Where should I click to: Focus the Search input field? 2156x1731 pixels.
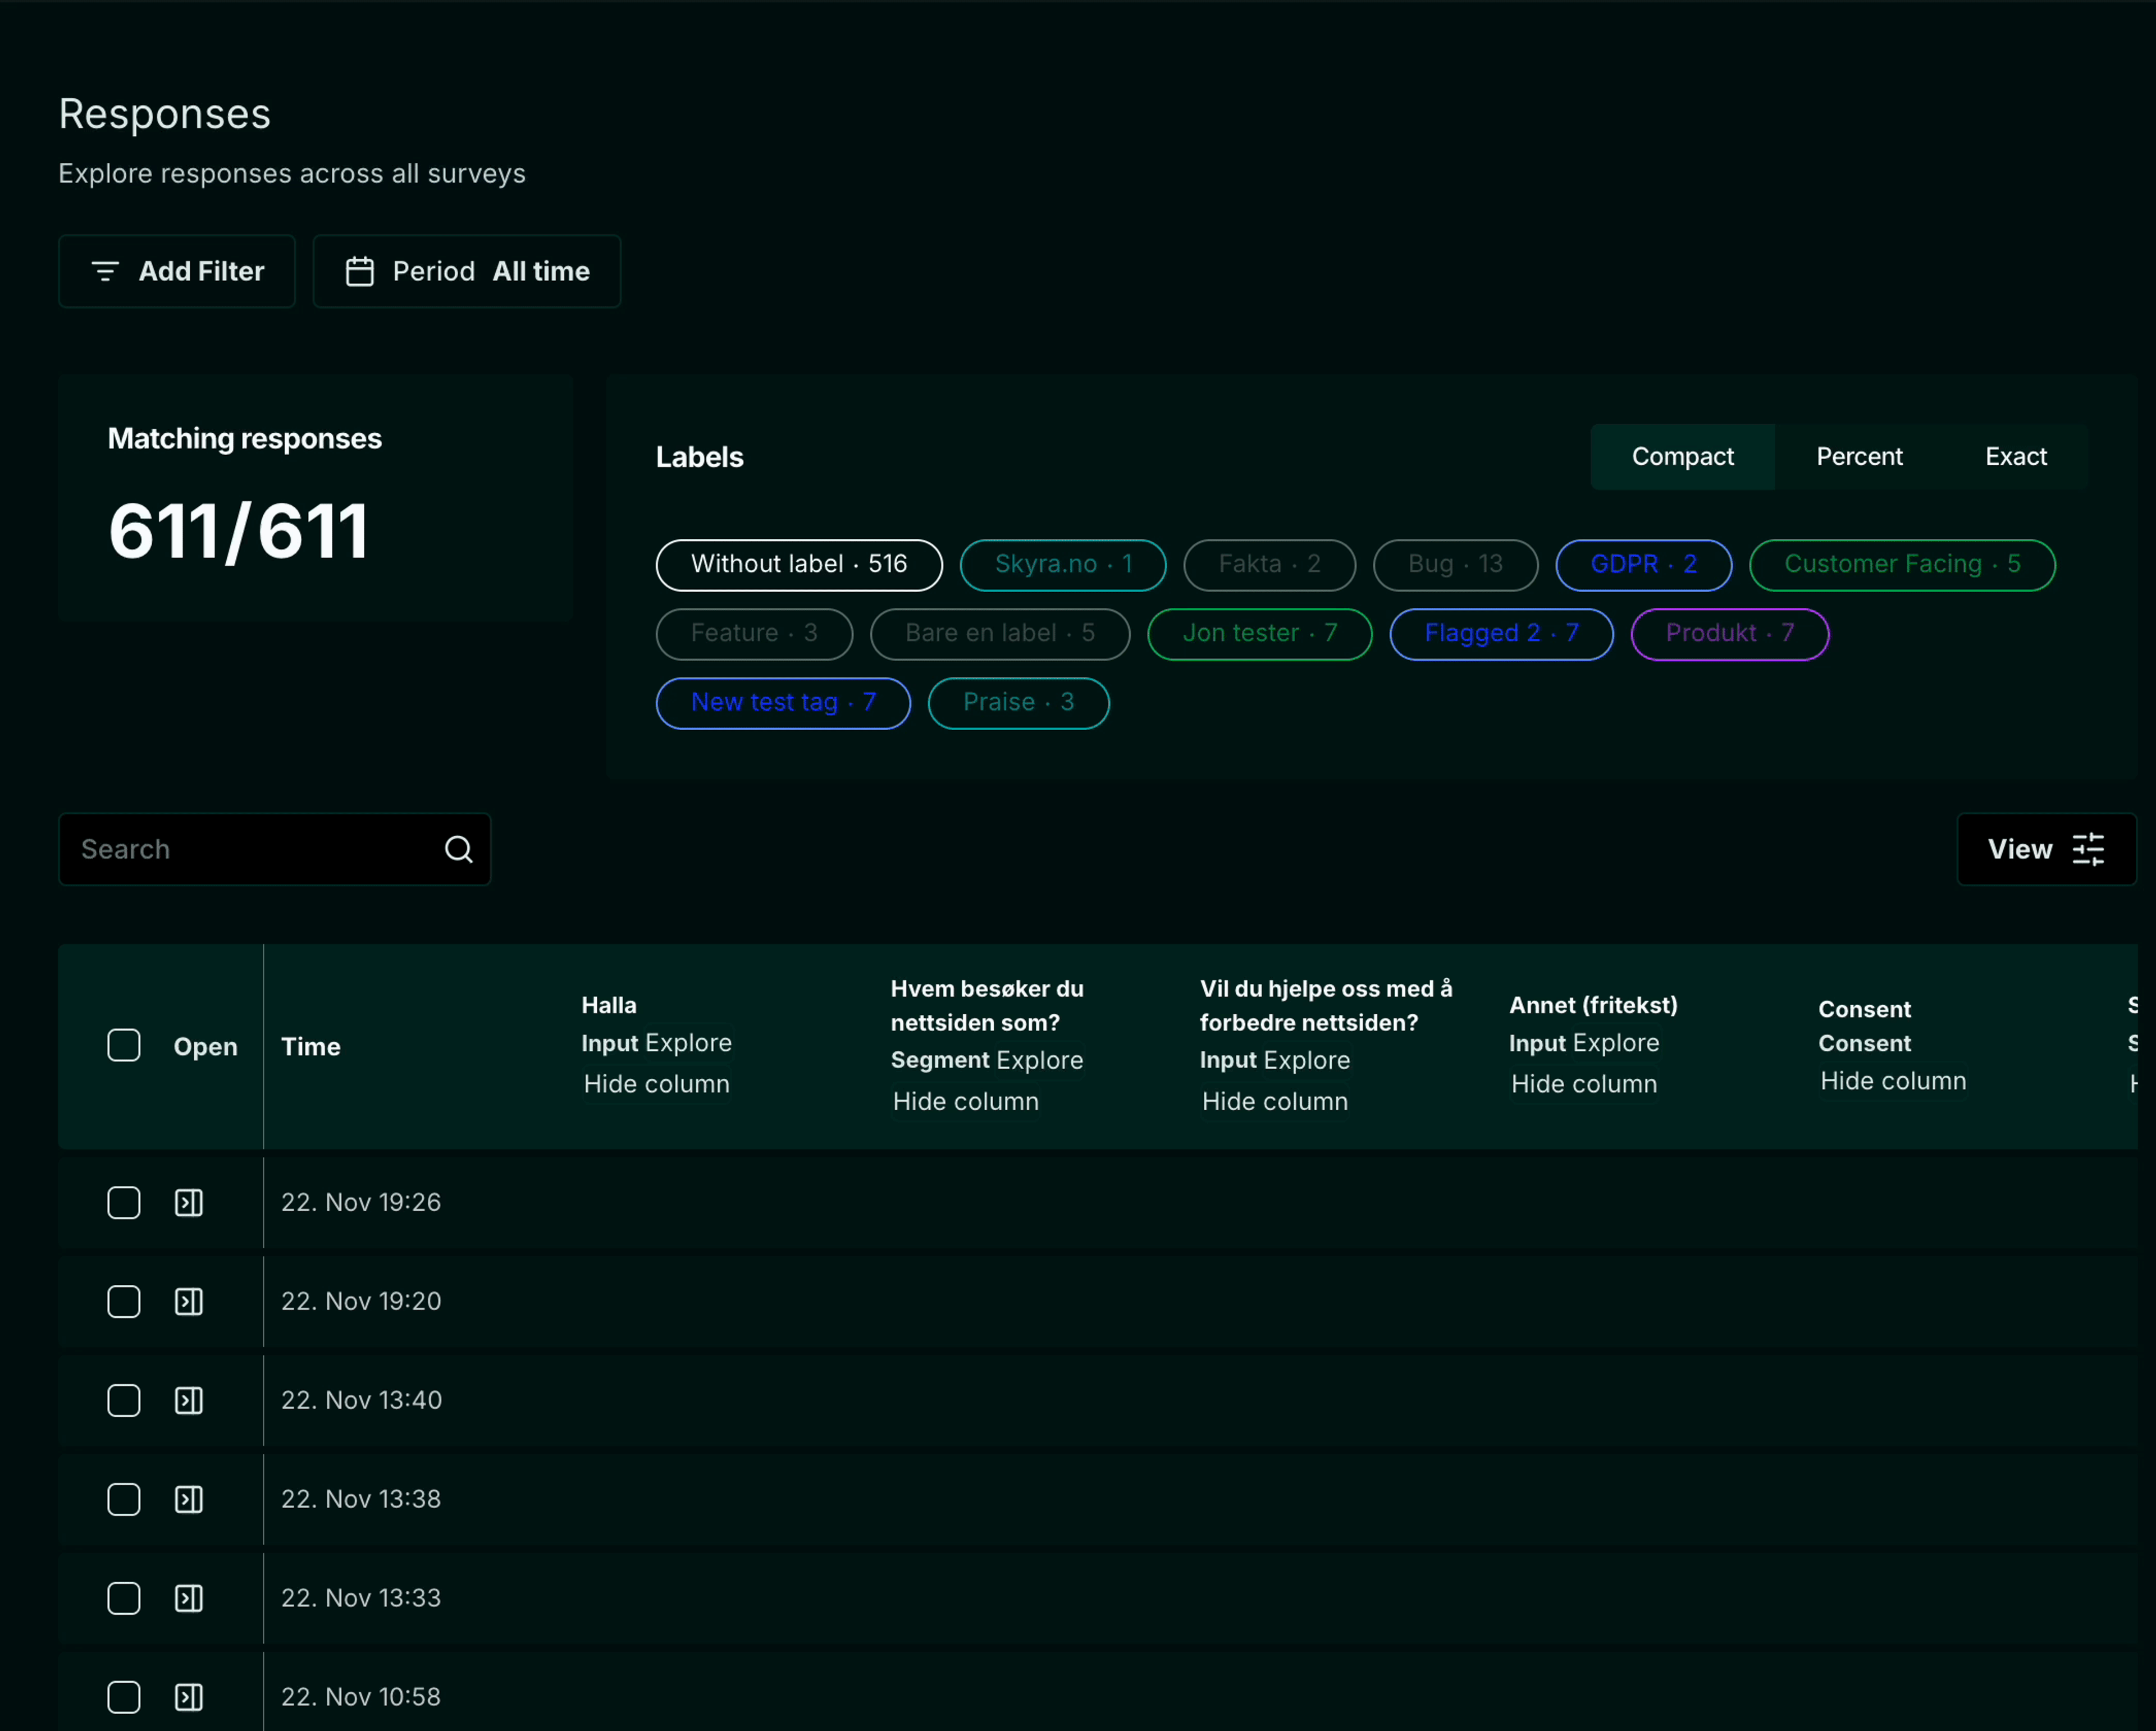pyautogui.click(x=275, y=850)
